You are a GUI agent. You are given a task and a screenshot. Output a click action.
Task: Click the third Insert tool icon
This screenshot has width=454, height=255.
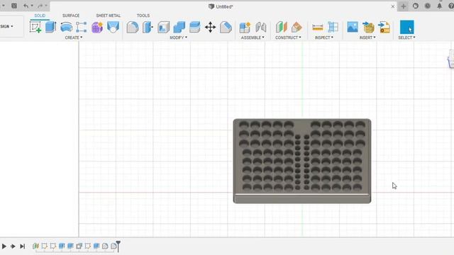(384, 27)
